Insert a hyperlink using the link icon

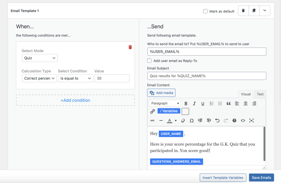point(153,111)
